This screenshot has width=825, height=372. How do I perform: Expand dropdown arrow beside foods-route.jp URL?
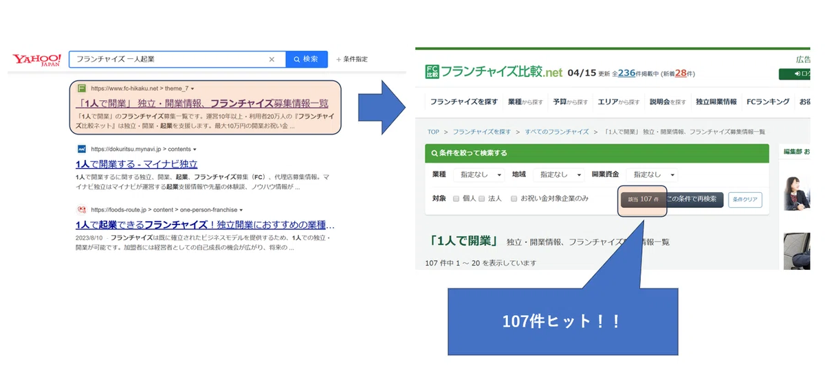tap(241, 210)
